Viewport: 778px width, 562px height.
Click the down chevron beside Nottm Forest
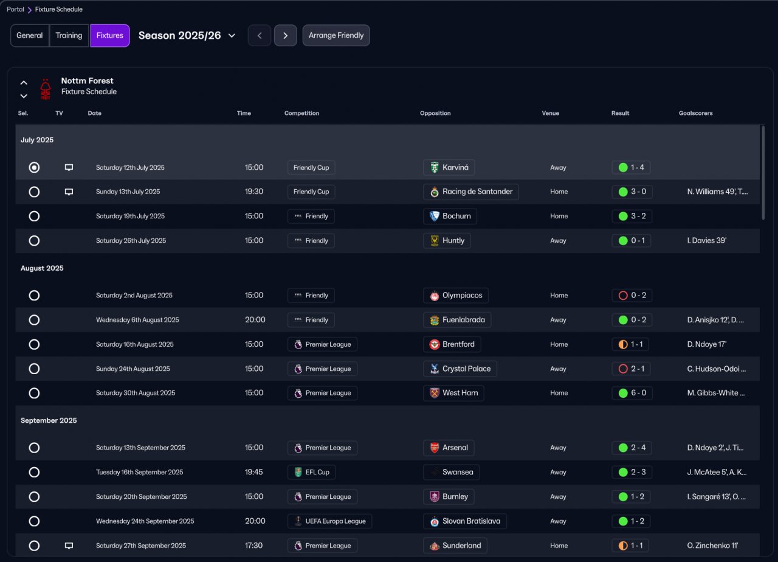[24, 96]
